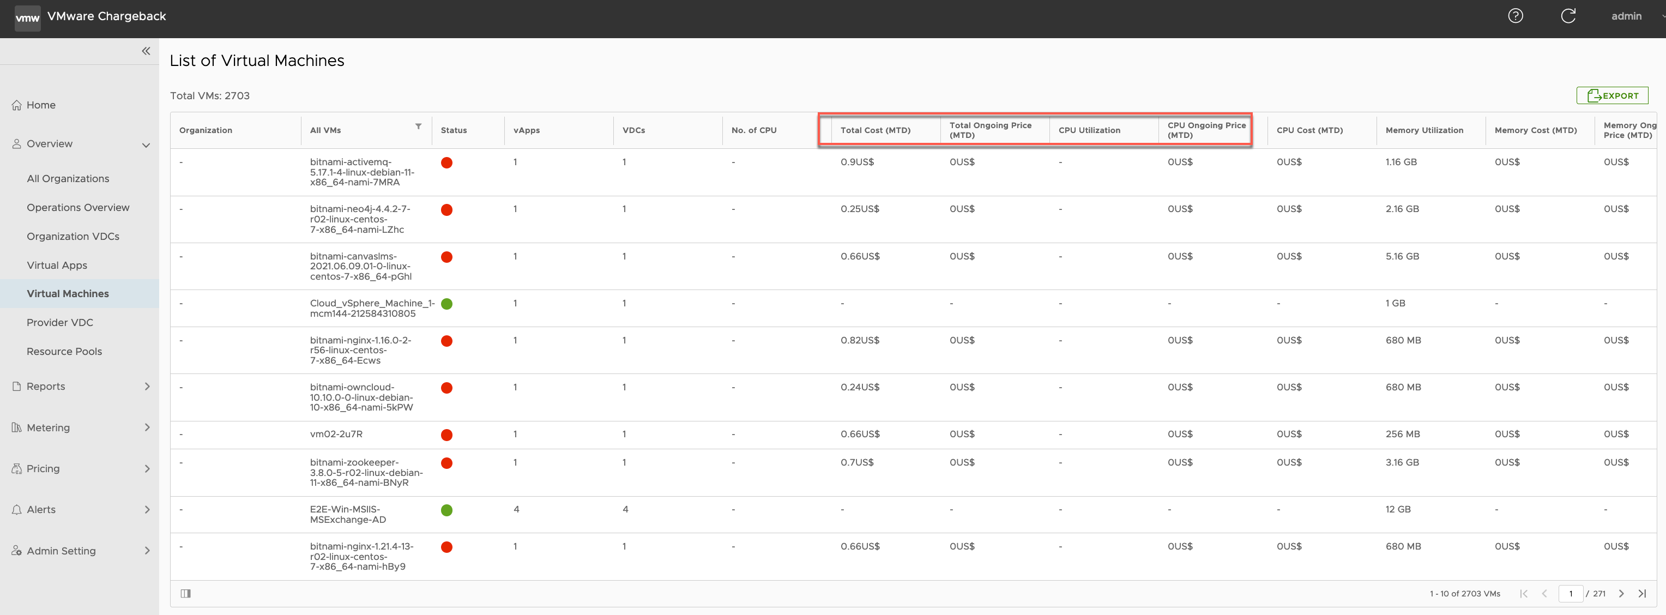Viewport: 1666px width, 615px height.
Task: Go to previous page arrow
Action: [1544, 593]
